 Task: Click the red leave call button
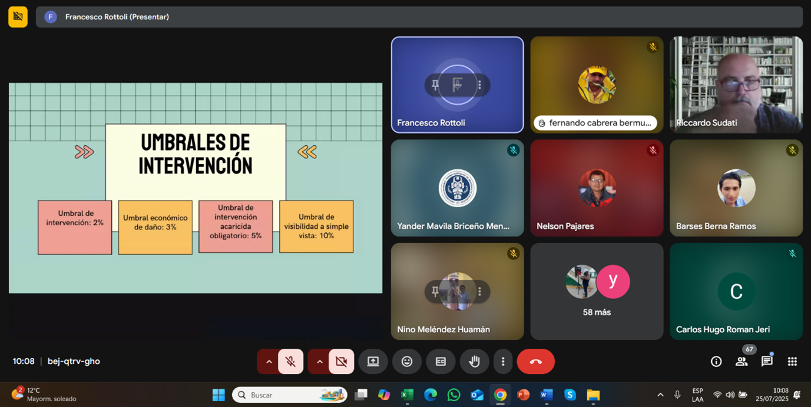coord(535,361)
